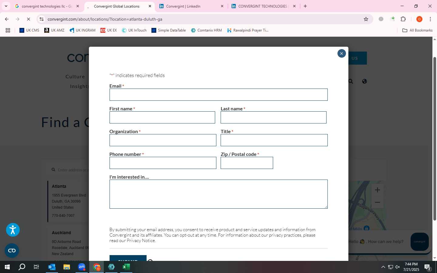The image size is (437, 273).
Task: Open the tab search dropdown arrow
Action: 6,6
